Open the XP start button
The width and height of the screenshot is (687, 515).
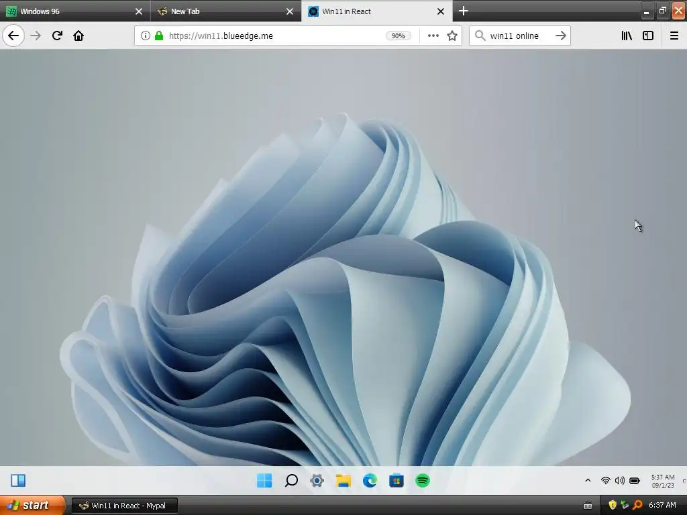pos(32,506)
